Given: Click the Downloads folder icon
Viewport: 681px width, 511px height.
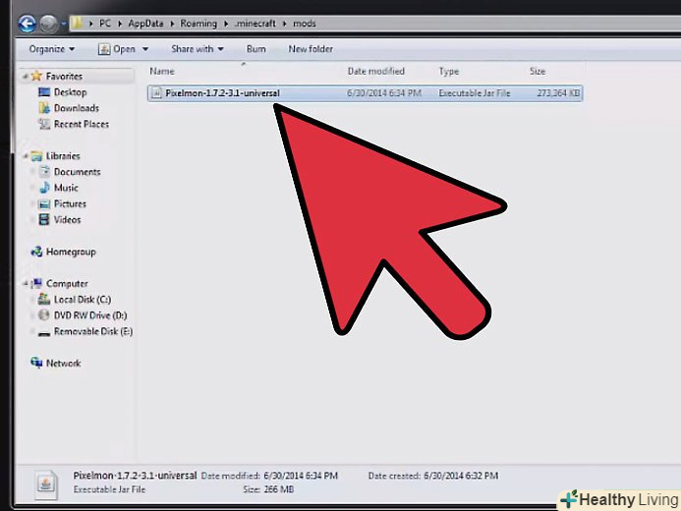Looking at the screenshot, I should (44, 108).
